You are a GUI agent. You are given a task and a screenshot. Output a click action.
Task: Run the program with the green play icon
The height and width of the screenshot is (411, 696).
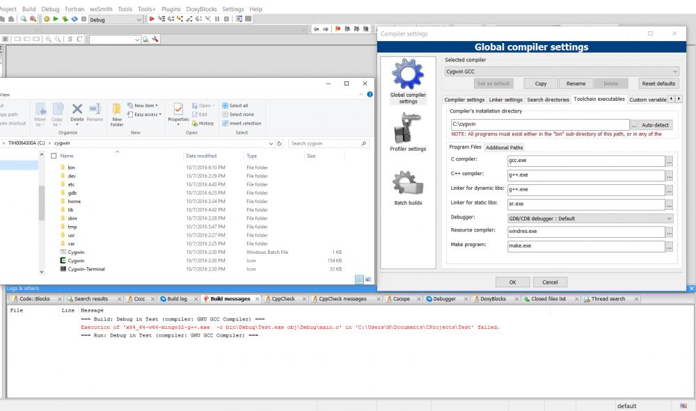[56, 19]
